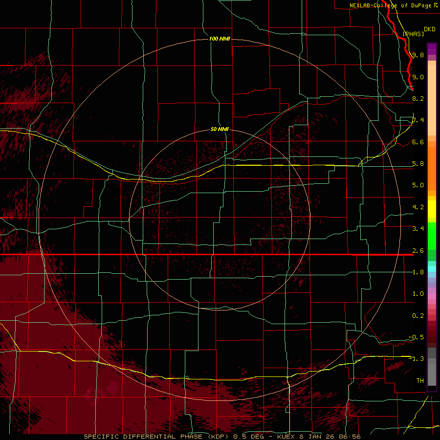Click the -1.3 value on the color scale
This screenshot has height=440, width=440.
(416, 359)
